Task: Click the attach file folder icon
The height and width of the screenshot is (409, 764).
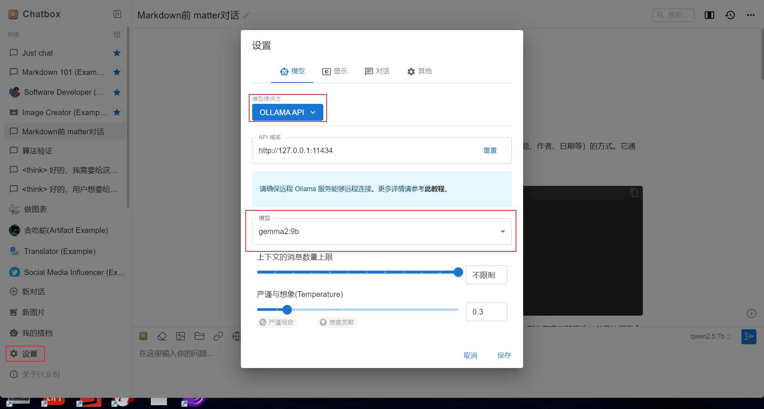Action: tap(199, 336)
